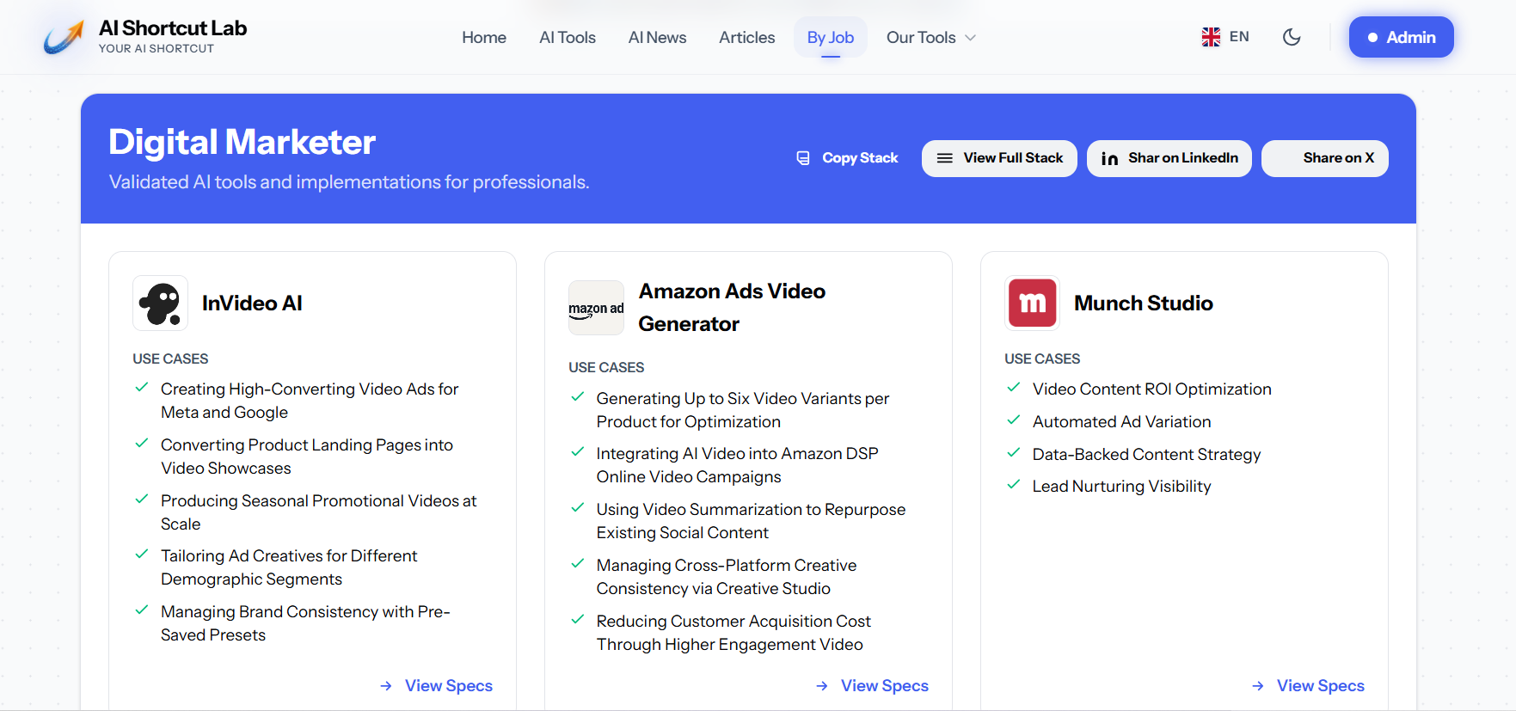This screenshot has height=711, width=1516.
Task: Expand the Our Tools dropdown
Action: 930,38
